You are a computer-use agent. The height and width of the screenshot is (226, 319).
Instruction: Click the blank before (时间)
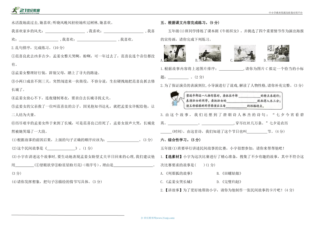pyautogui.click(x=166, y=132)
